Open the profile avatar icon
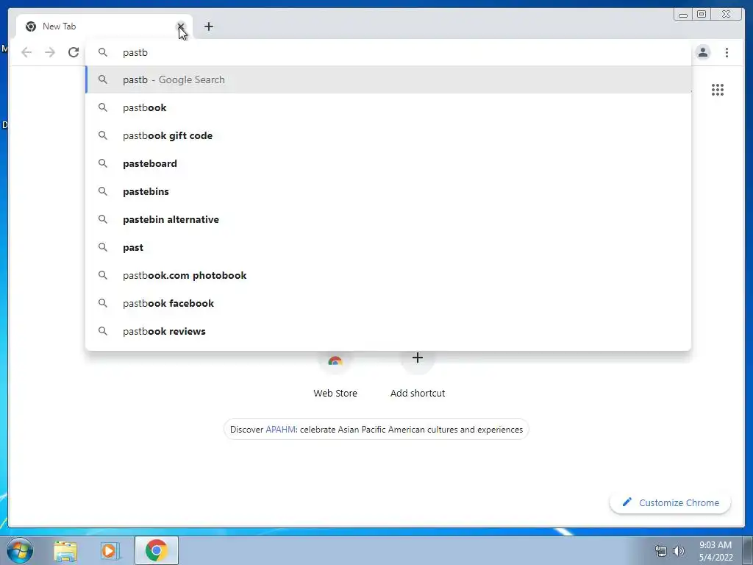Image resolution: width=753 pixels, height=565 pixels. 702,52
